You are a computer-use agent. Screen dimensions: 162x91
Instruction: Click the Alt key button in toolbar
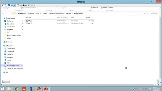(26, 5)
